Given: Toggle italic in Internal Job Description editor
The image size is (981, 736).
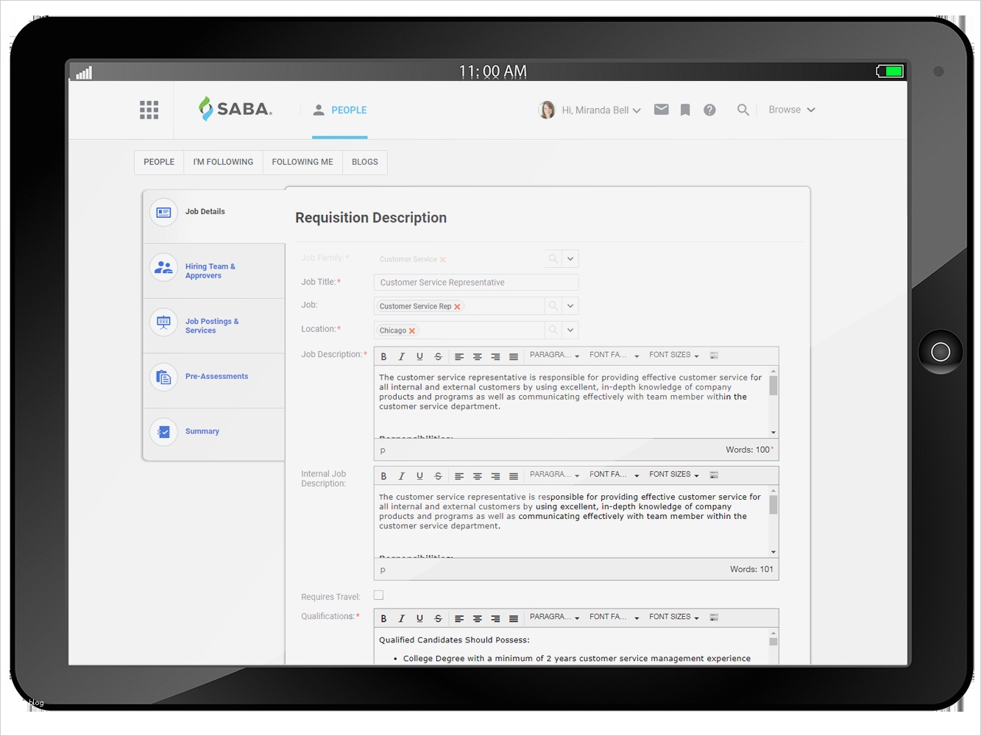Looking at the screenshot, I should 402,476.
